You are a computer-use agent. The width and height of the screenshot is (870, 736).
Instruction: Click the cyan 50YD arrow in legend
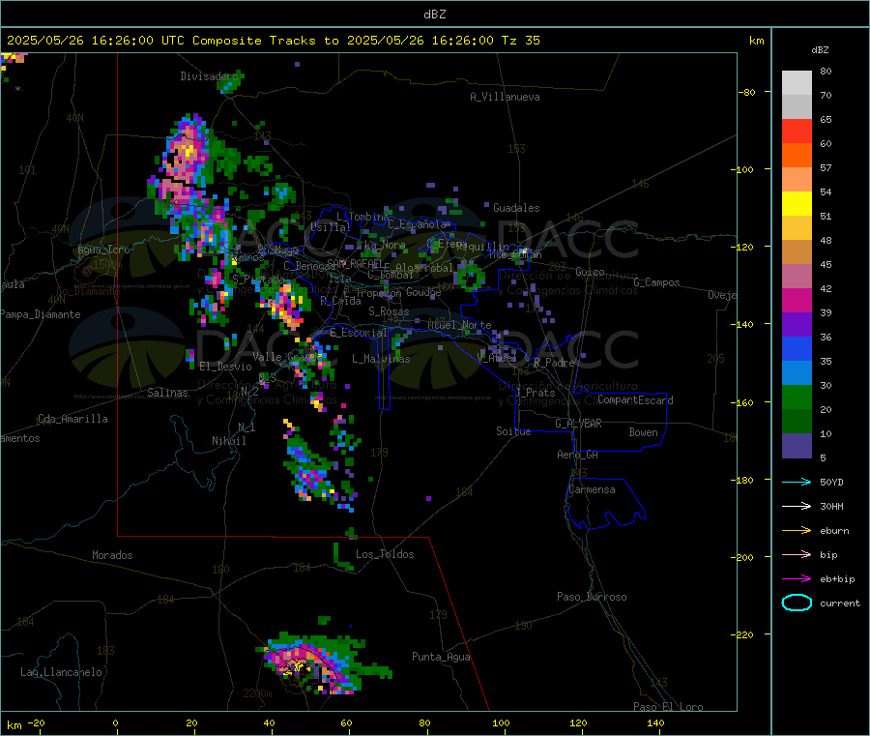click(797, 482)
